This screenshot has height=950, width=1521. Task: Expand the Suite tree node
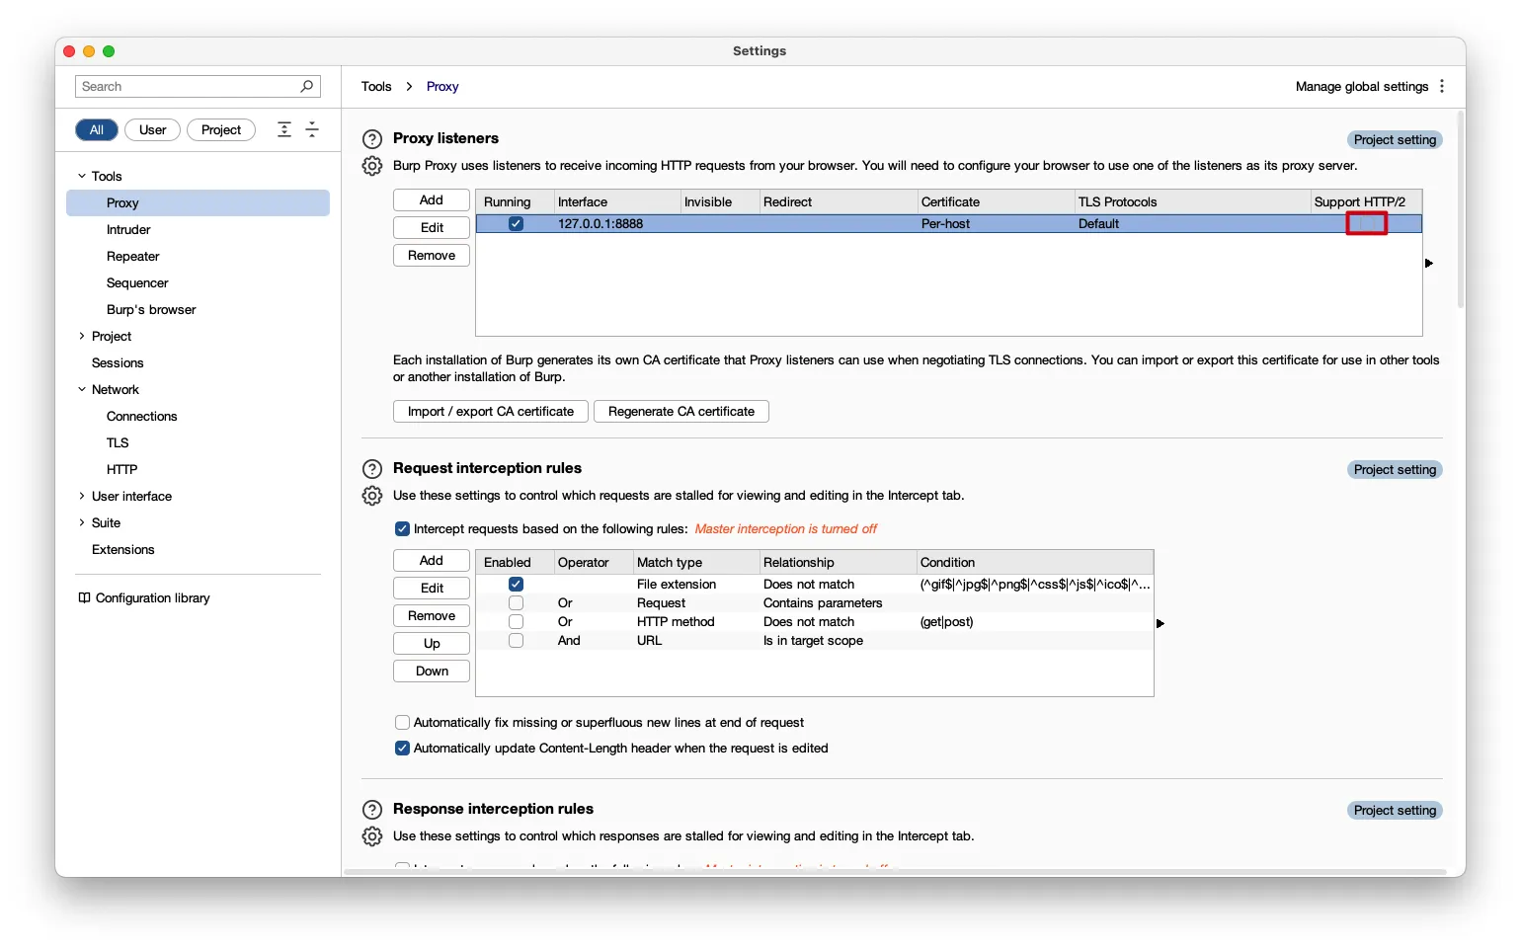[x=82, y=522]
